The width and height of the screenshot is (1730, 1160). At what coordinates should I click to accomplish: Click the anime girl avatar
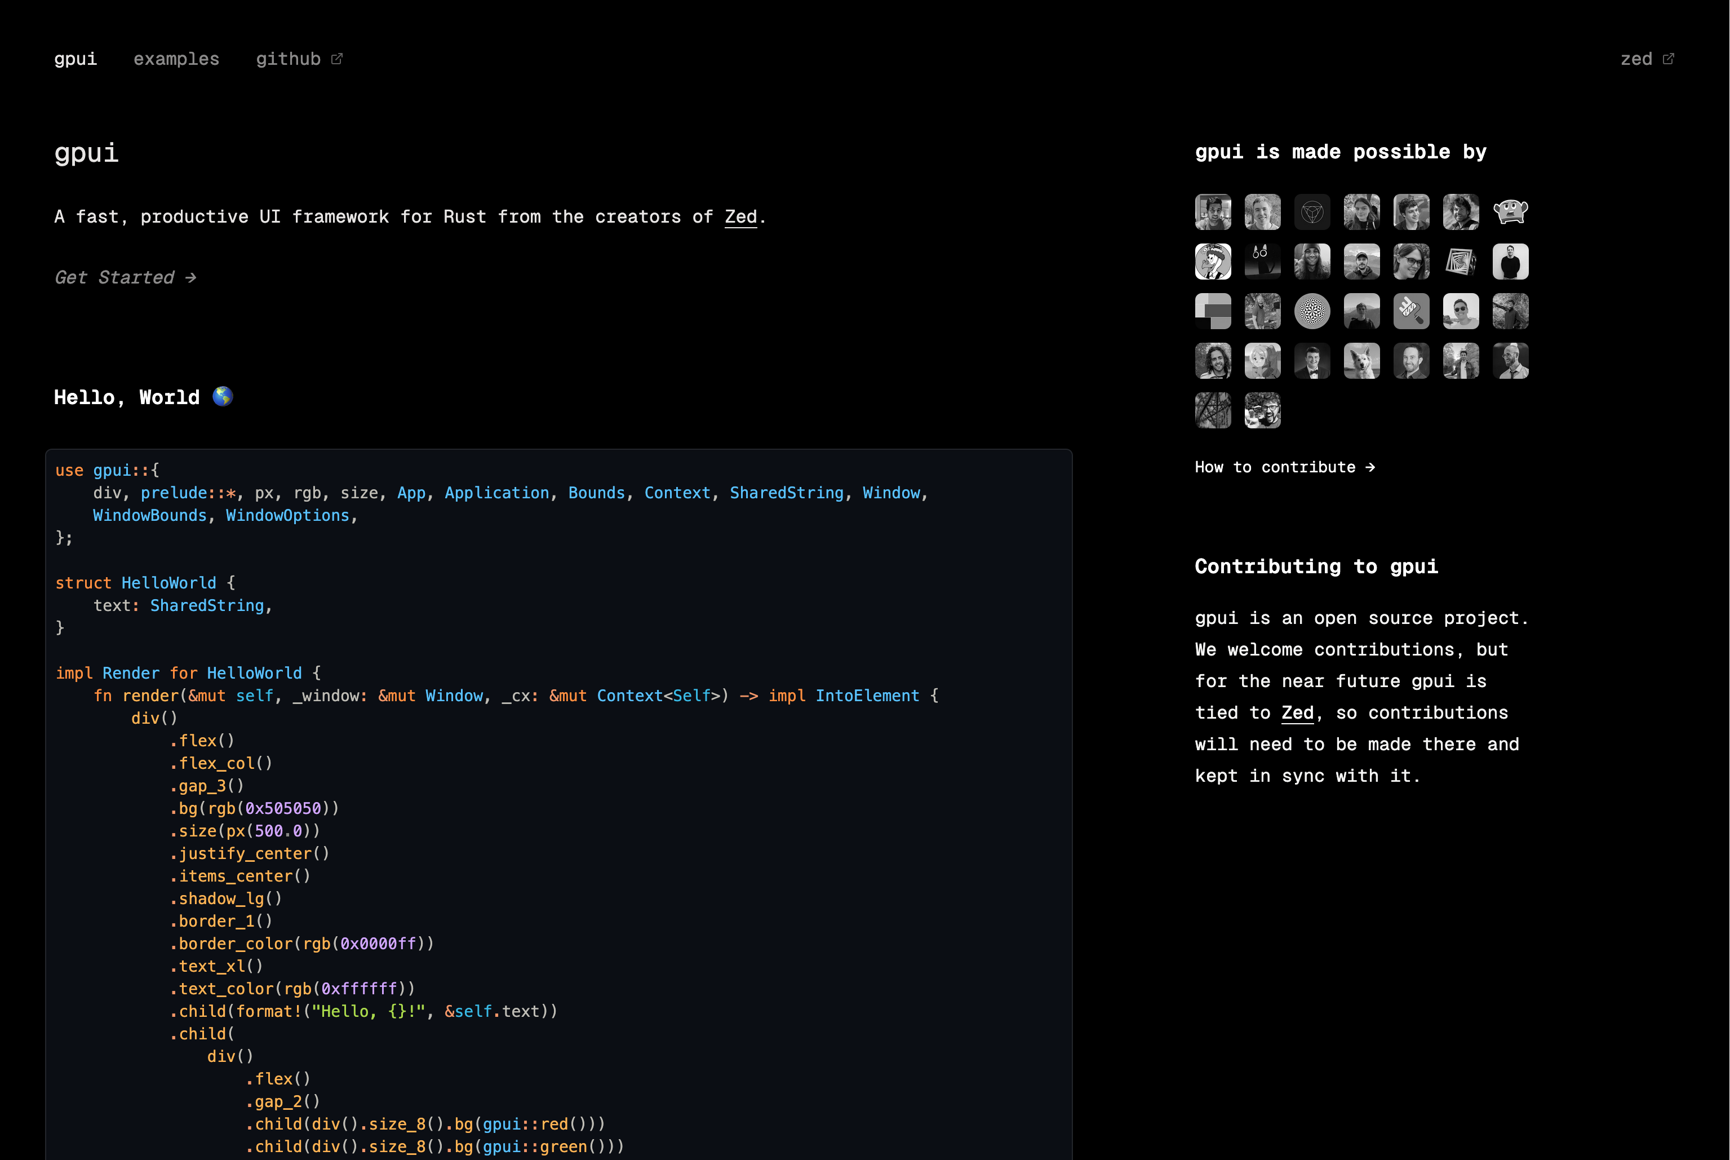[x=1262, y=361]
